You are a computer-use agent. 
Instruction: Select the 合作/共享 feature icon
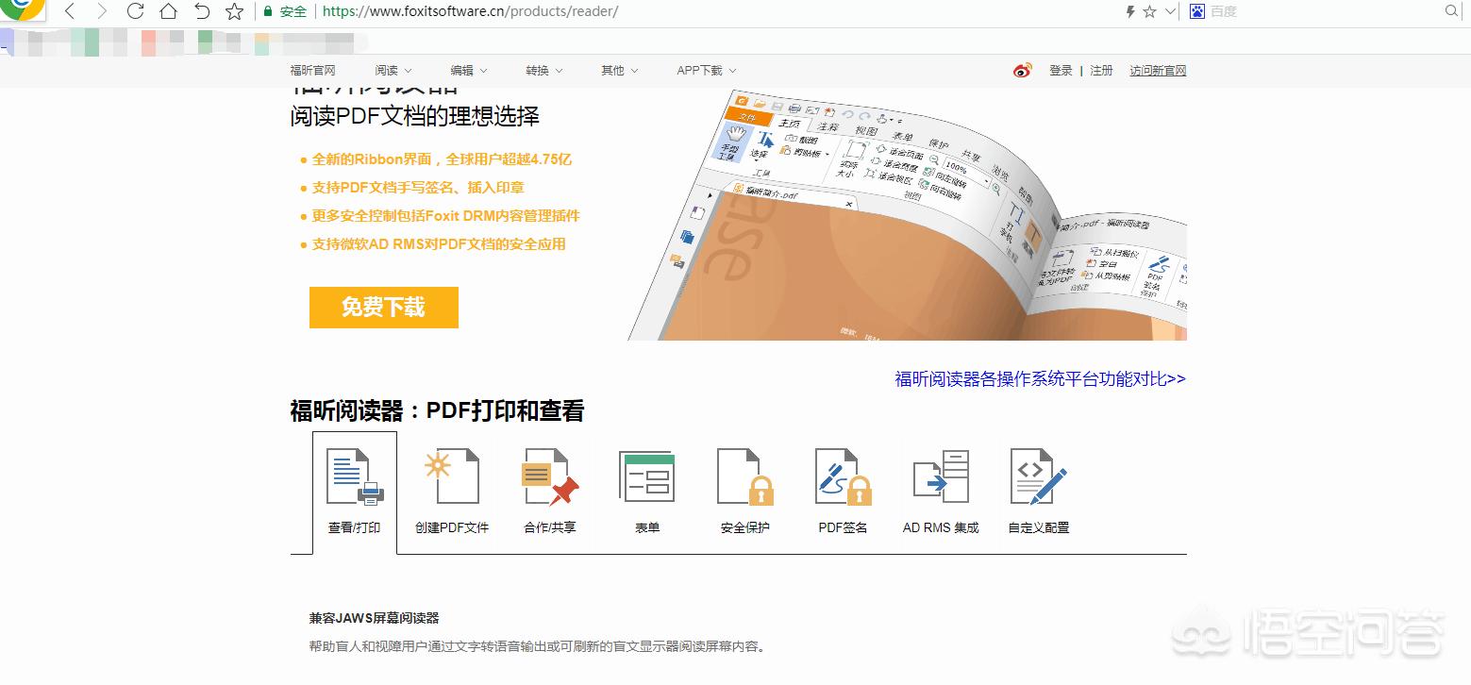click(x=550, y=476)
